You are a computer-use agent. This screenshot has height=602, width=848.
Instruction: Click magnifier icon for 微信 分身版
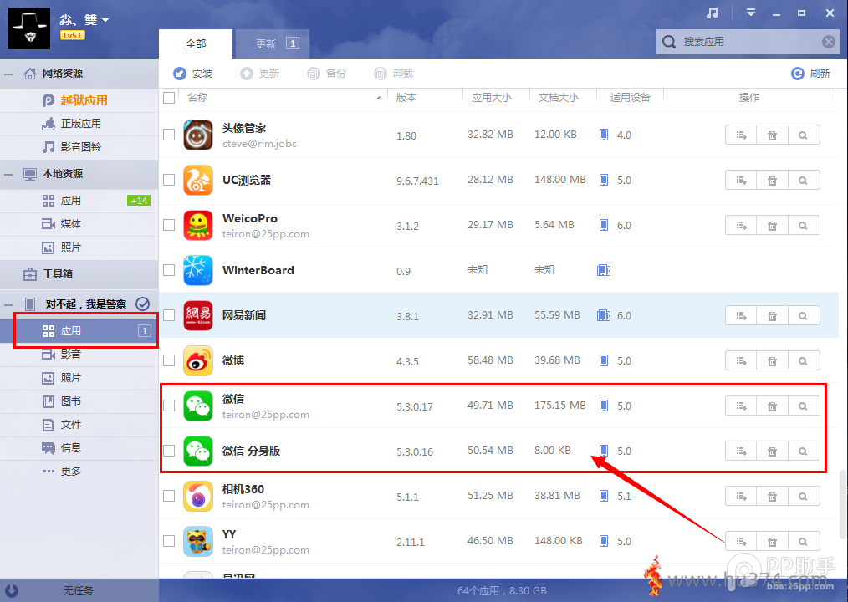804,451
